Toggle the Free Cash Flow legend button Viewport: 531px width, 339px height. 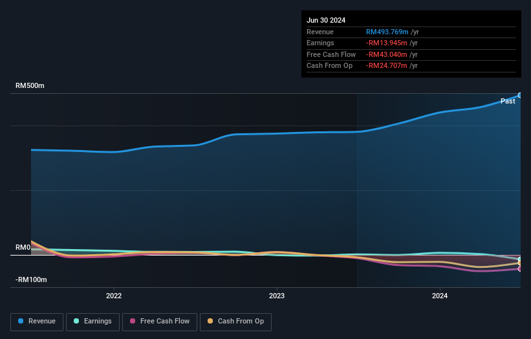click(x=160, y=322)
